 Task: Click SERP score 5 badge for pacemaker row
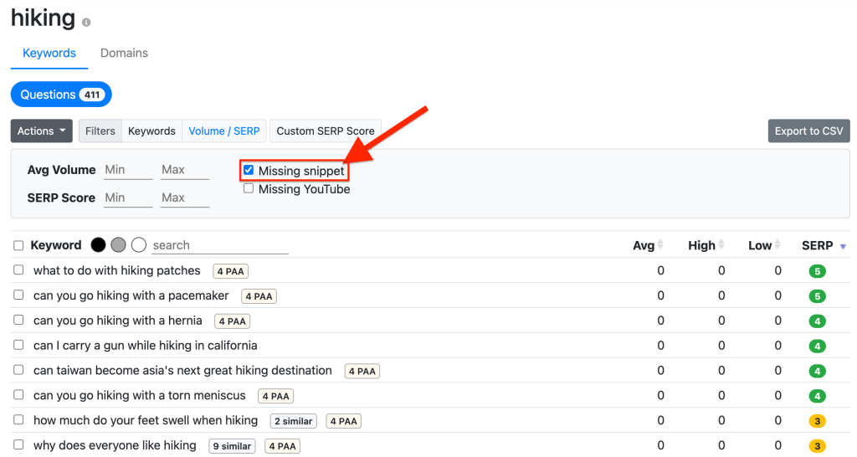(817, 296)
